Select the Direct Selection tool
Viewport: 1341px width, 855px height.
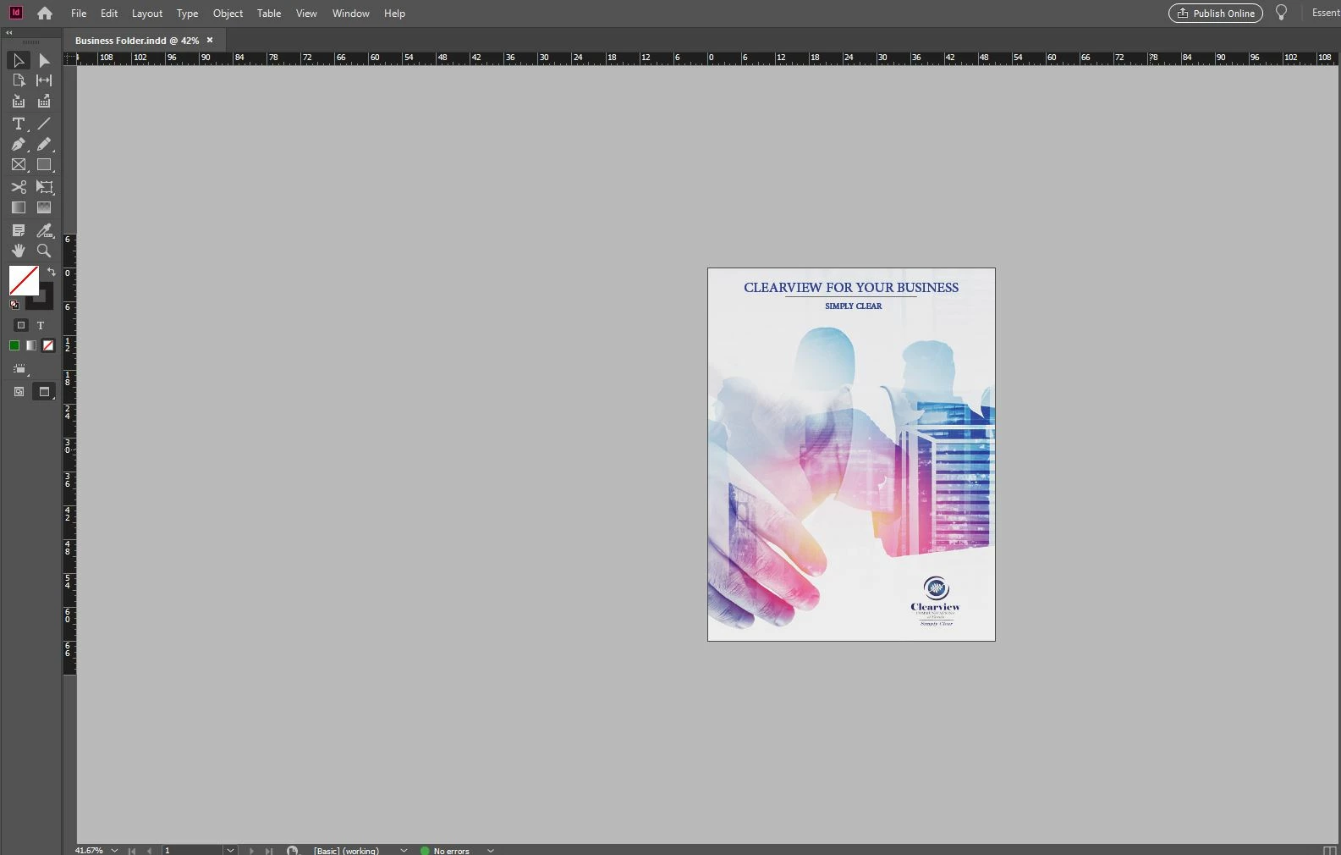[44, 60]
